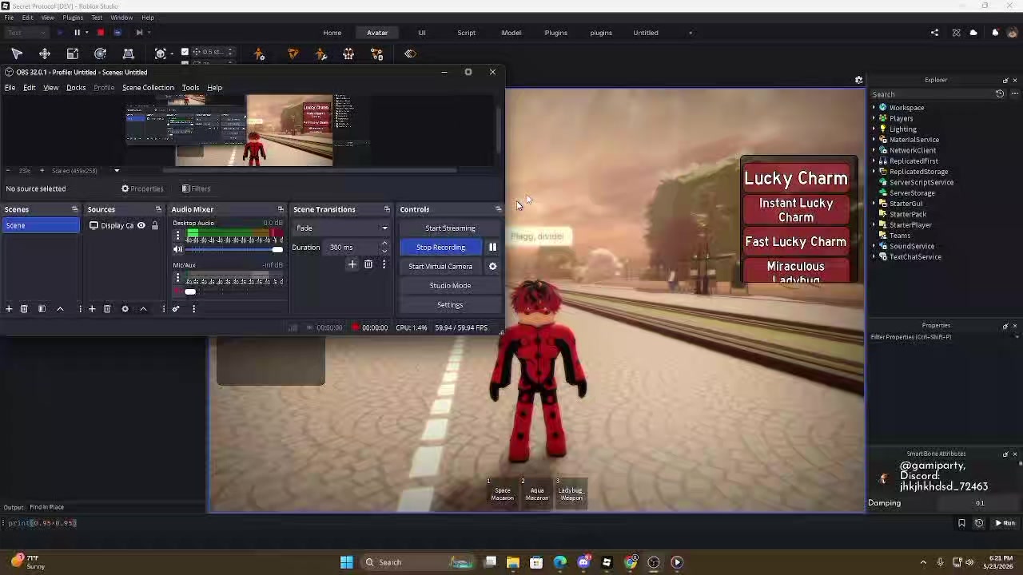Expand the SoundService tree node

tap(874, 246)
